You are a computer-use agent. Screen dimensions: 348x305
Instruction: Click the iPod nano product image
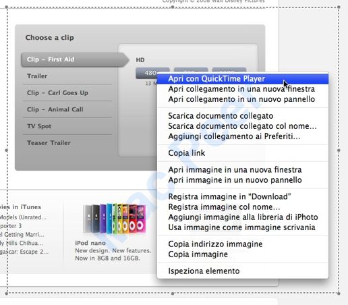coord(115,219)
